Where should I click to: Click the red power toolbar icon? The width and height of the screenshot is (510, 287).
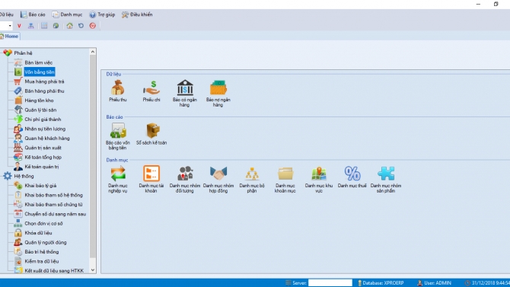click(93, 26)
